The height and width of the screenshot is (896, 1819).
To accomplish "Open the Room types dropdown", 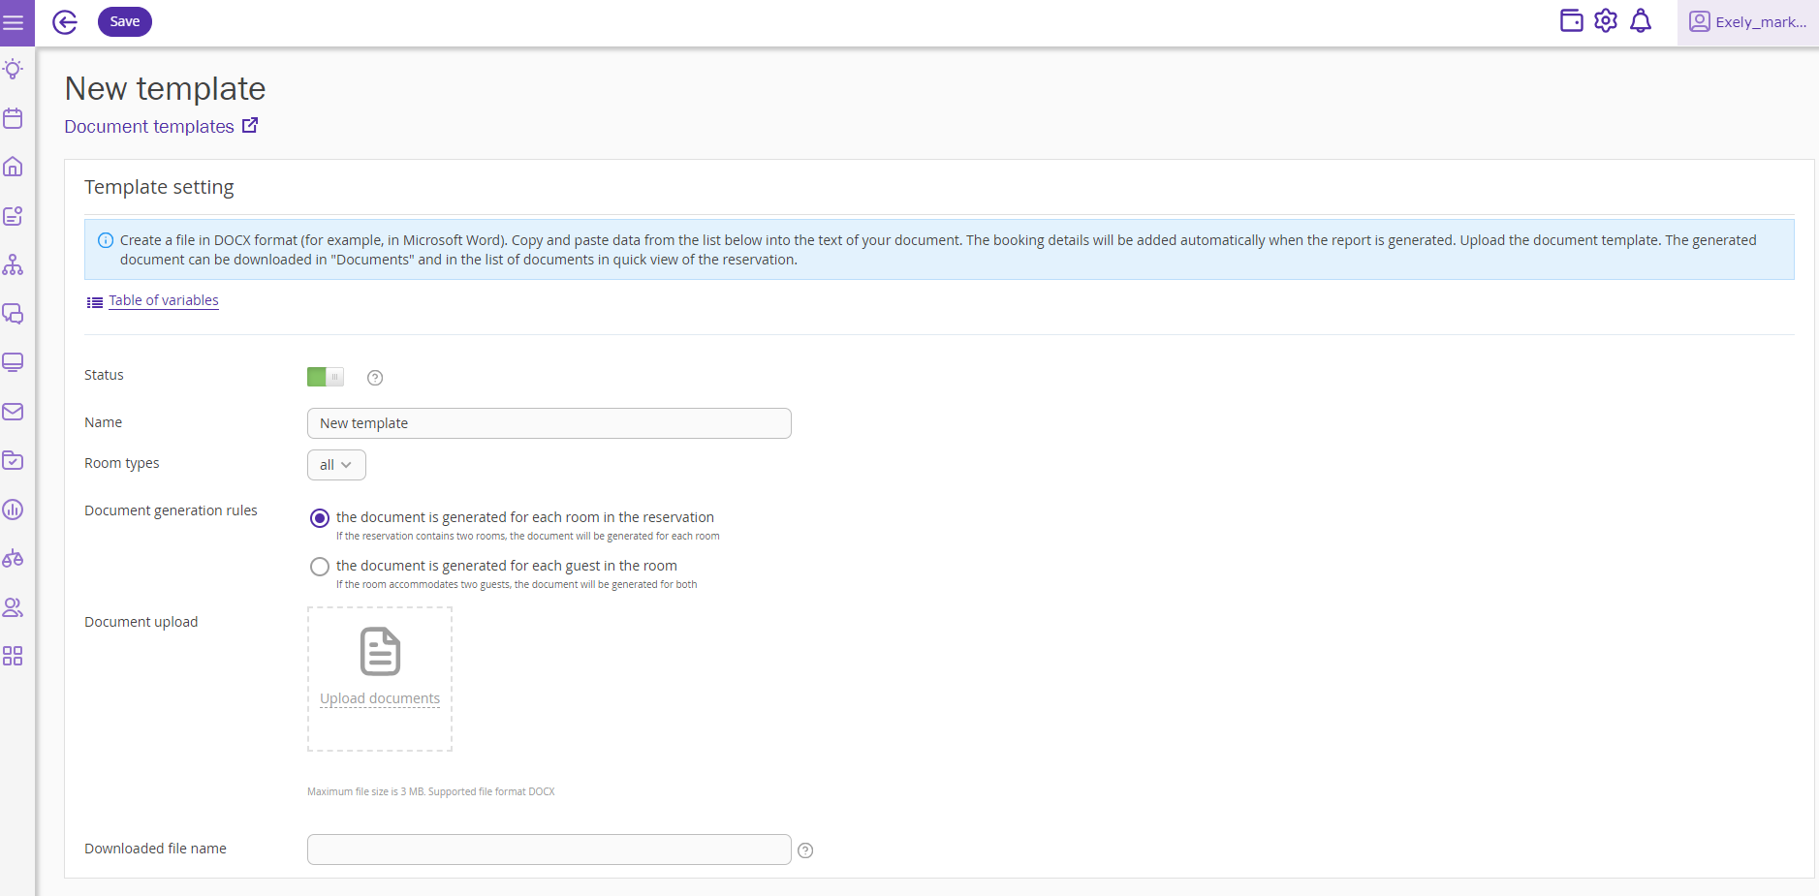I will [335, 465].
